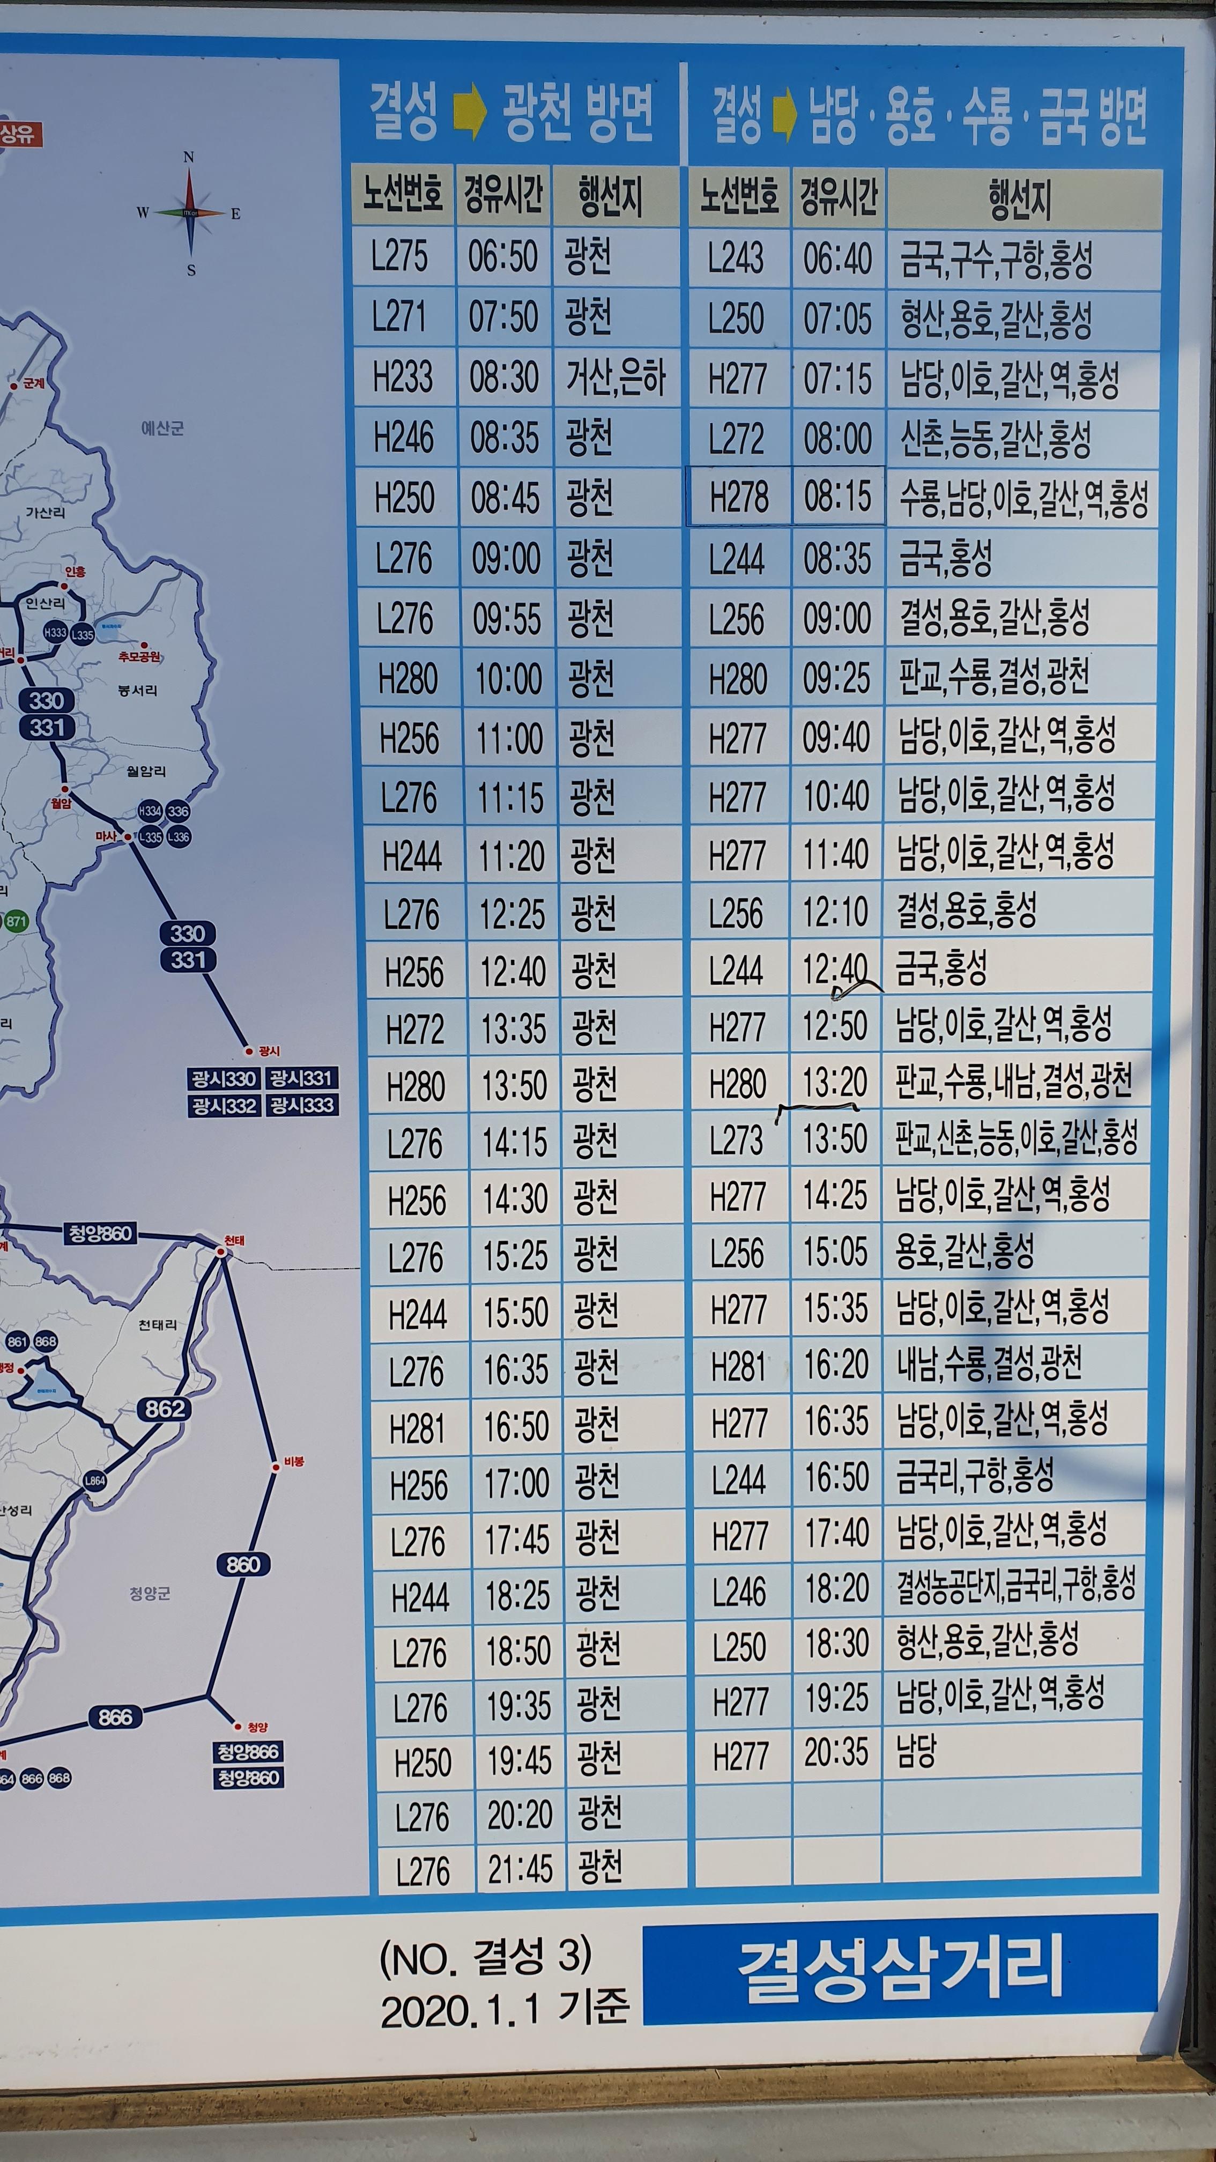Select the 광시330 label box

click(x=223, y=1078)
